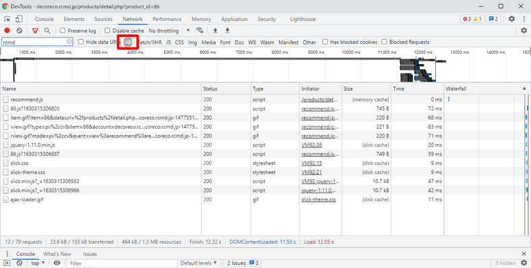Open the No throttling dropdown
The width and height of the screenshot is (531, 268).
pos(169,30)
